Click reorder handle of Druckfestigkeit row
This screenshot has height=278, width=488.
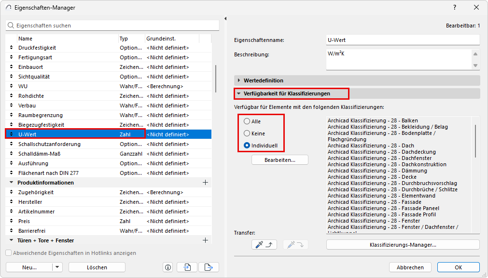[x=12, y=48]
